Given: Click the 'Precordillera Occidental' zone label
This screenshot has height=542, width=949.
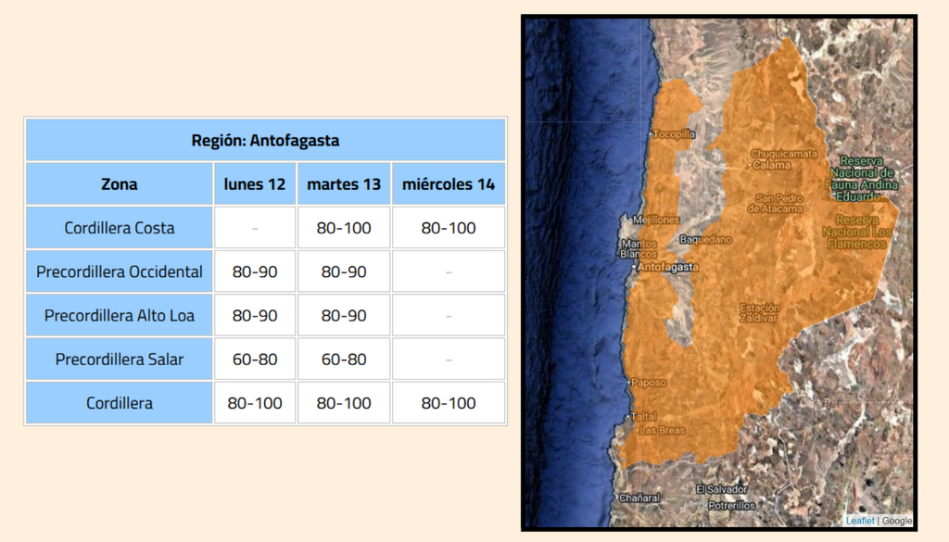Looking at the screenshot, I should [x=120, y=271].
